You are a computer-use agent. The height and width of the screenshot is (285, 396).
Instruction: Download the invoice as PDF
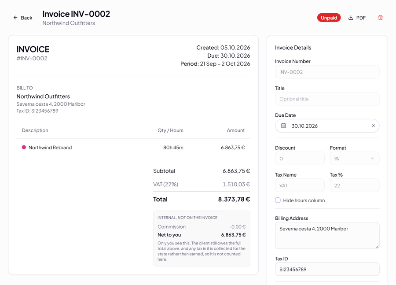[357, 18]
